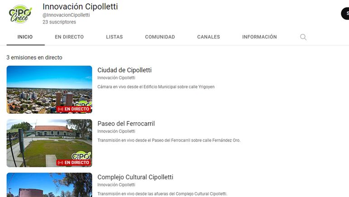
Task: Click the Paseo del Ferrocarril title link
Action: click(x=126, y=124)
